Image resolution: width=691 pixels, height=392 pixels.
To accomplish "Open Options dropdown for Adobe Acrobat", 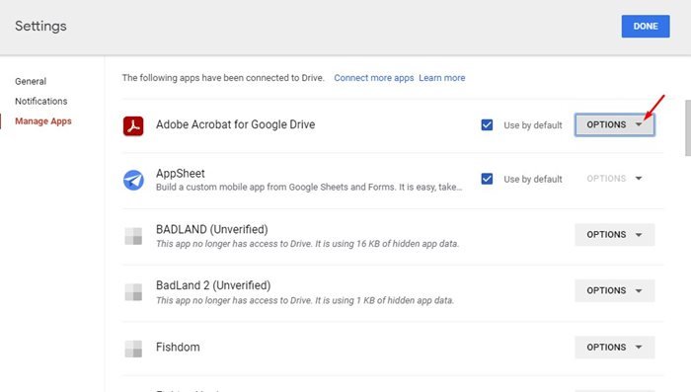I will pyautogui.click(x=614, y=124).
